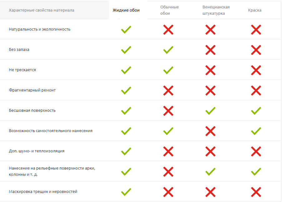This screenshot has width=282, height=202.
Task: Click red cross for Венецианская штукатурка Маскировка трещин
Action: click(x=210, y=192)
